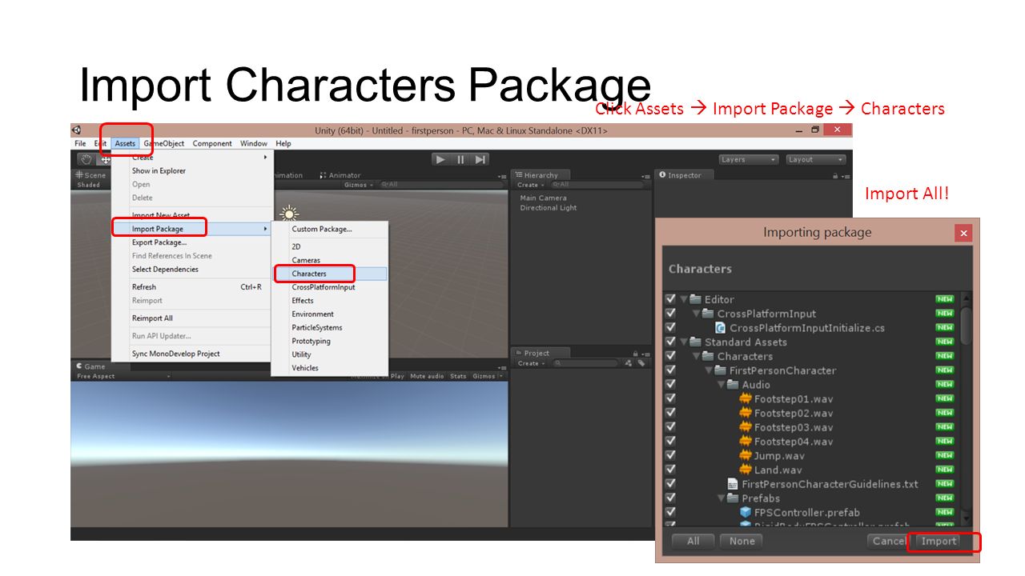Image resolution: width=1025 pixels, height=576 pixels.
Task: Click the None button in import dialog
Action: (x=742, y=542)
